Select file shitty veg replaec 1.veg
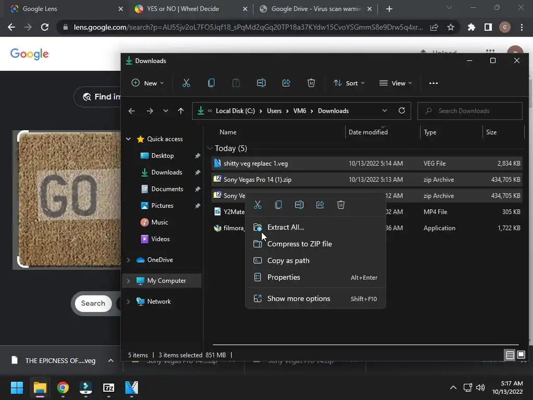The height and width of the screenshot is (400, 533). (367, 164)
